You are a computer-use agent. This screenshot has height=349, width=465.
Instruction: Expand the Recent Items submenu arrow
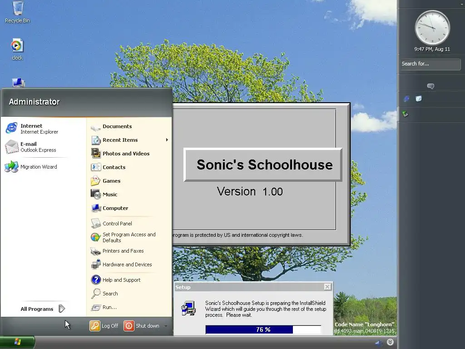click(167, 140)
